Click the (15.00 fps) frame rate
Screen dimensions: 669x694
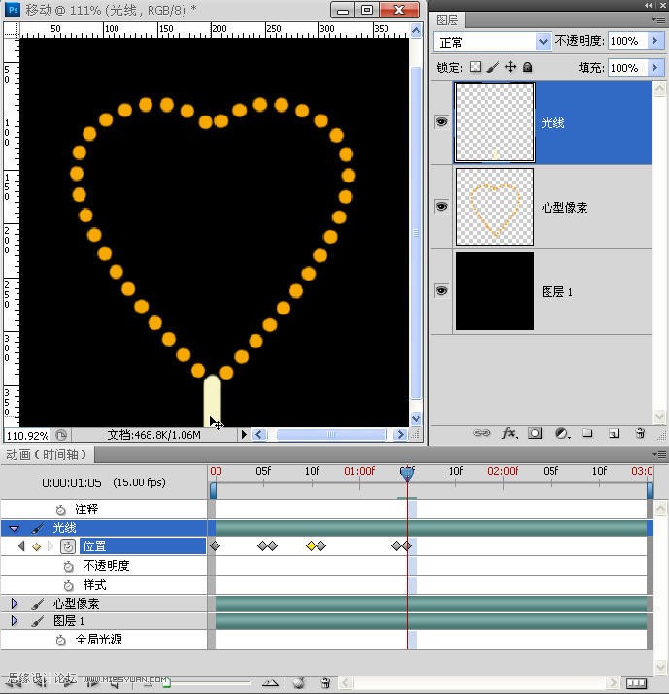139,482
